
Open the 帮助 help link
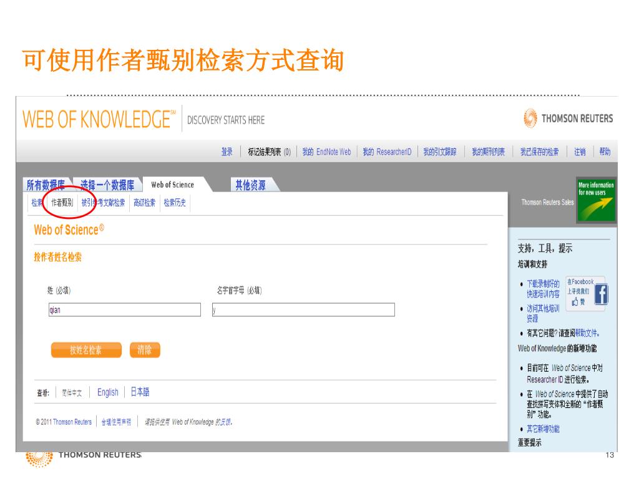pyautogui.click(x=605, y=152)
